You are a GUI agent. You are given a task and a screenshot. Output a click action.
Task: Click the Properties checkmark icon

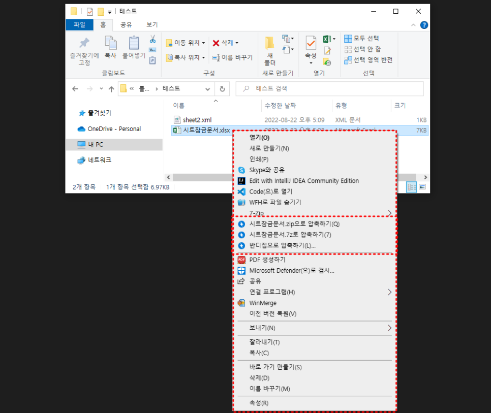click(311, 43)
